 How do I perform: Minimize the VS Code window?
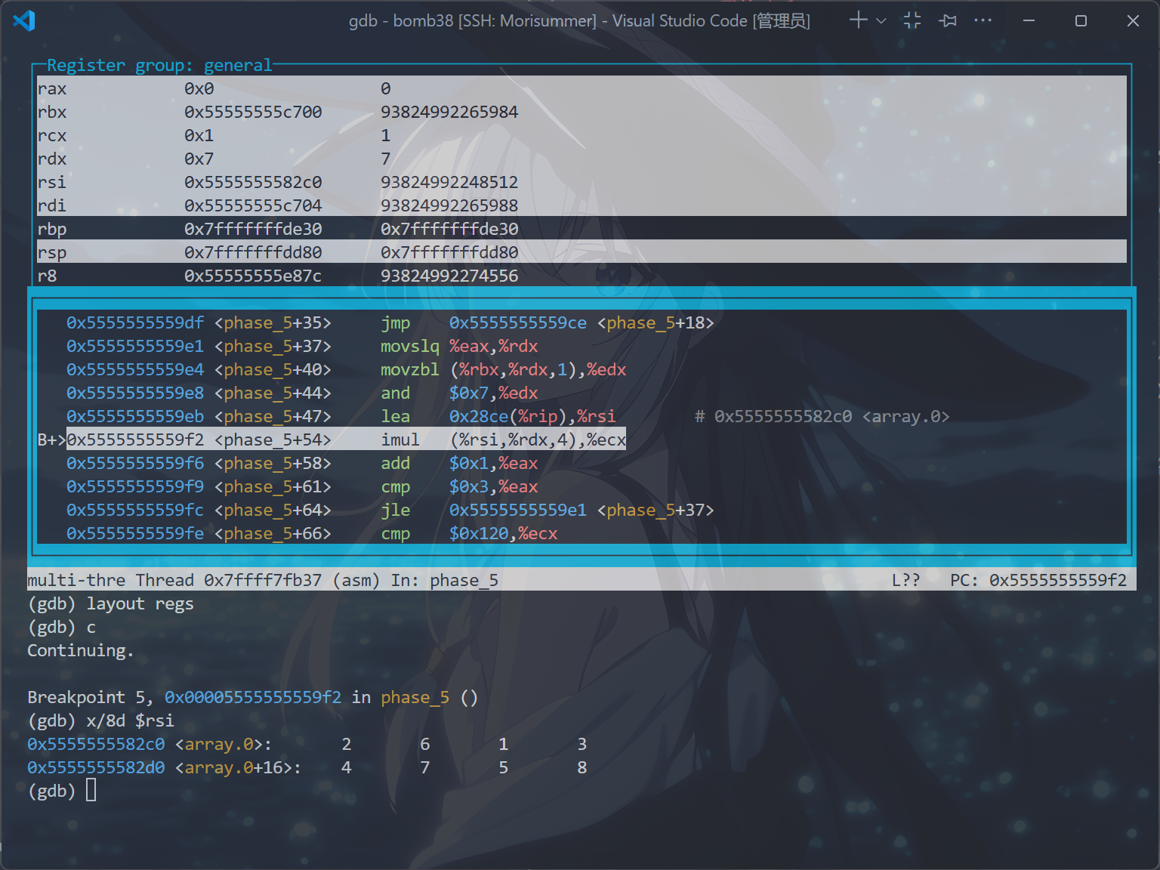[1029, 20]
